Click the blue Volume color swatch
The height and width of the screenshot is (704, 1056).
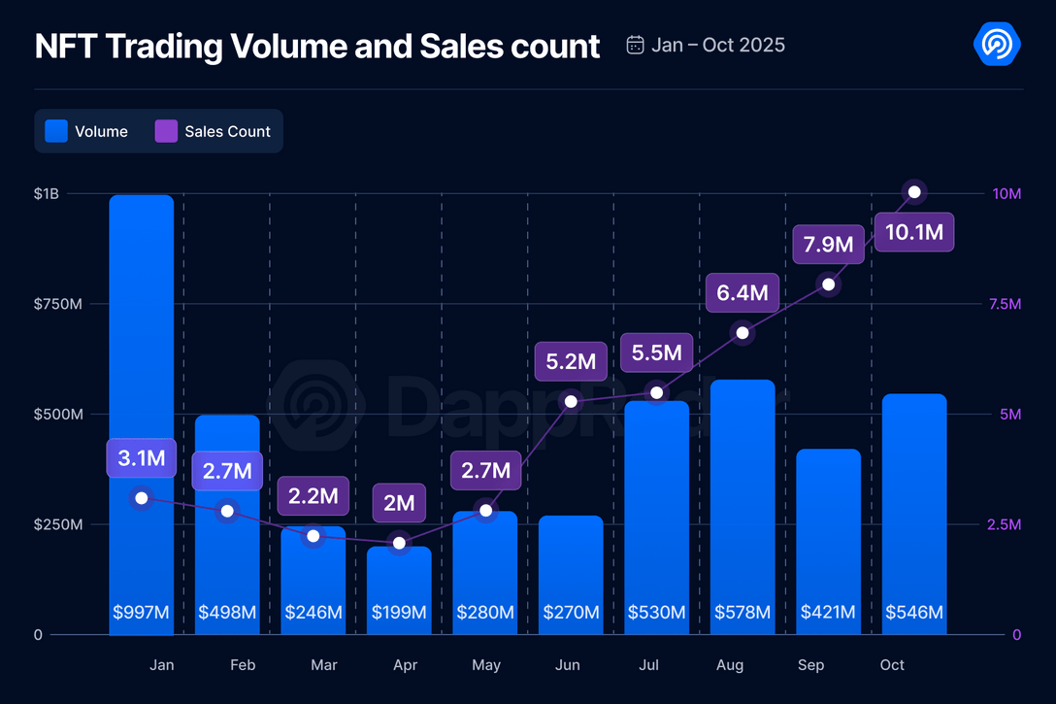coord(56,131)
